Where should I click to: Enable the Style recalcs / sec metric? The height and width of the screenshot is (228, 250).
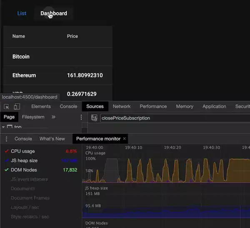pyautogui.click(x=30, y=217)
